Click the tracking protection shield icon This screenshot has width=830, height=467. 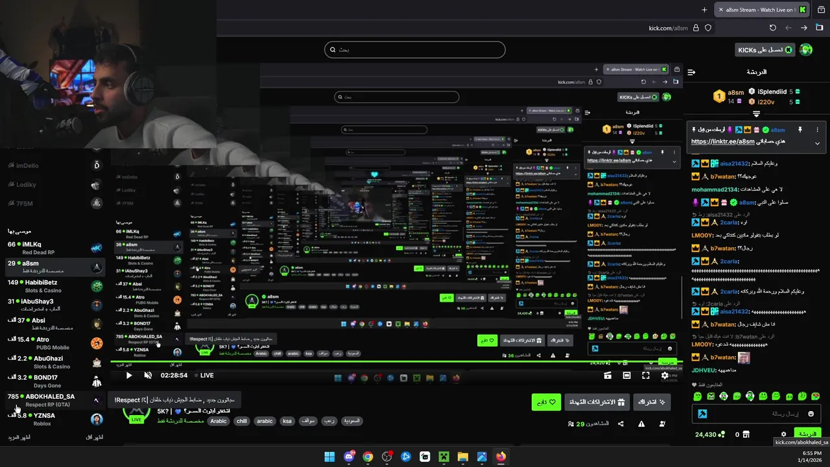tap(708, 28)
